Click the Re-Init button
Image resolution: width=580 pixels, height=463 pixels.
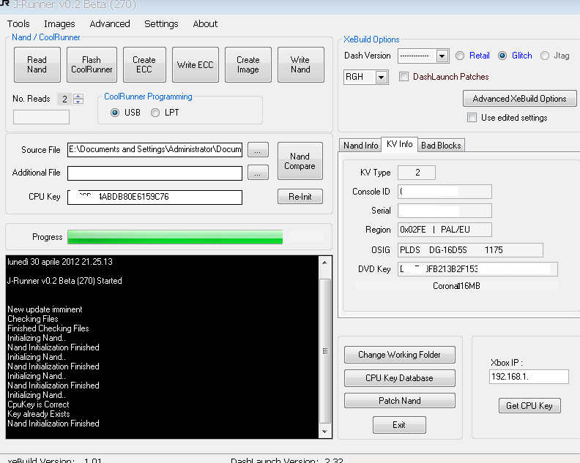pyautogui.click(x=300, y=197)
